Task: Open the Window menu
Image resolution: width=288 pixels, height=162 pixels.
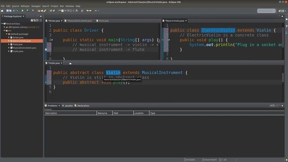Action: tap(70, 6)
